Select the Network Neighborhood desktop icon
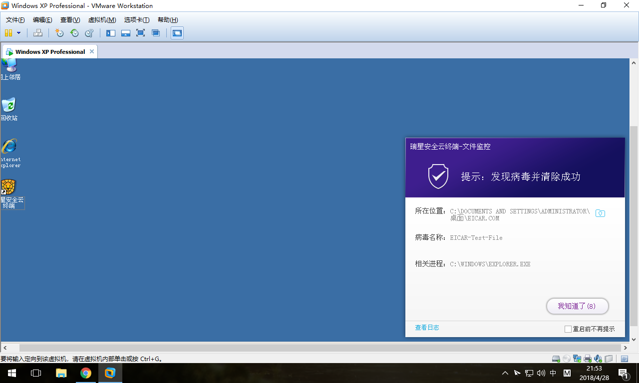This screenshot has width=639, height=383. tap(10, 69)
